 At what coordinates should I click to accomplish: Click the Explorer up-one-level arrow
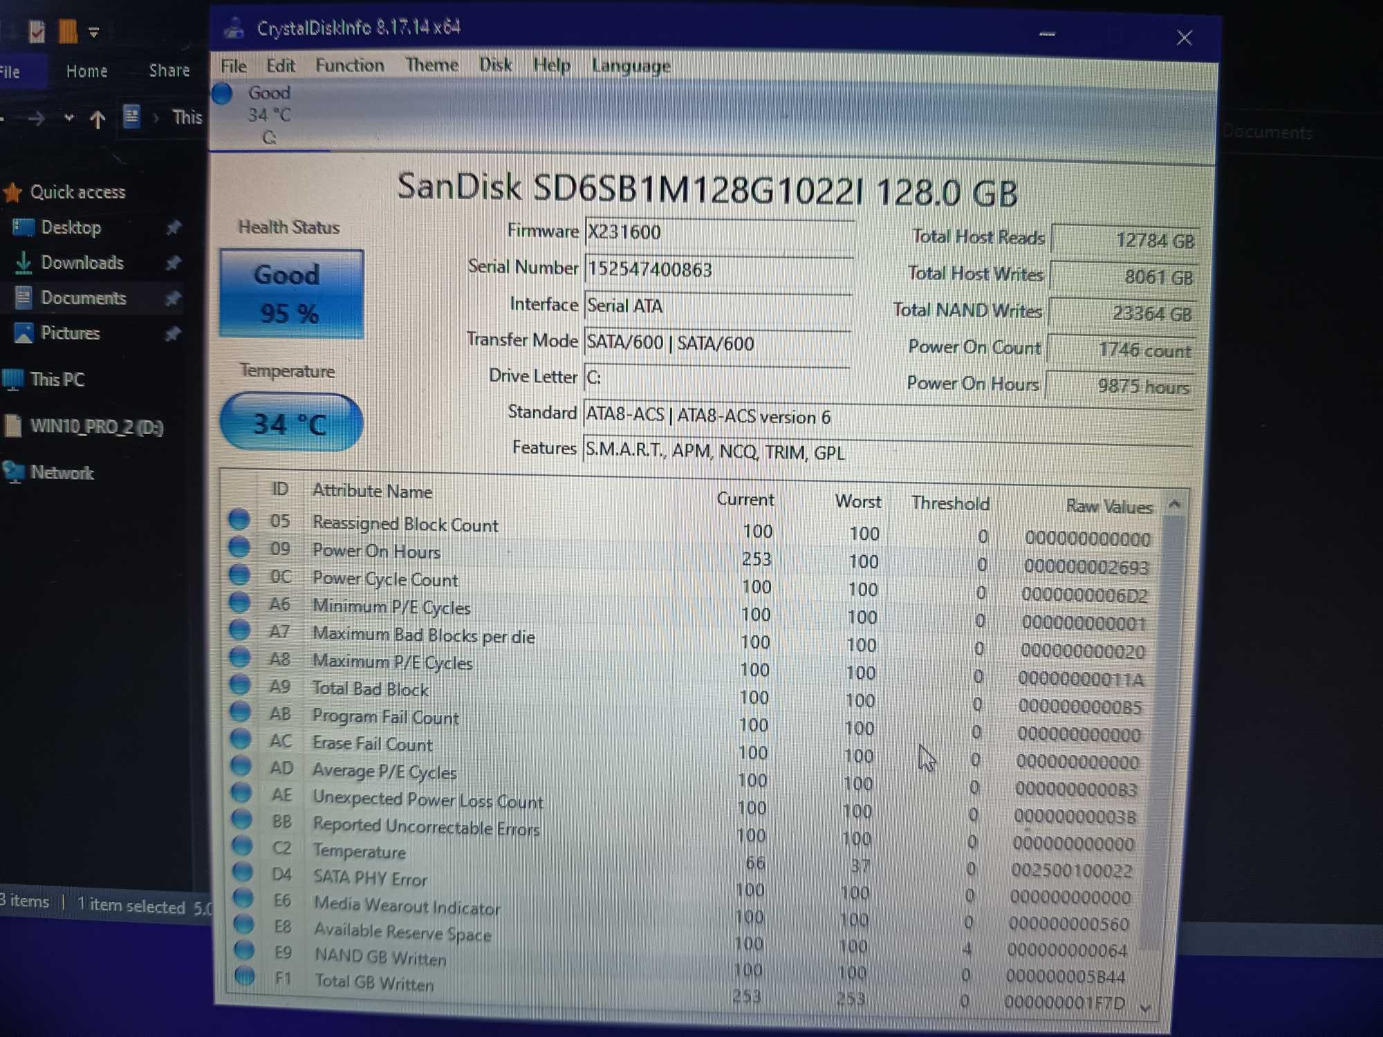point(98,120)
